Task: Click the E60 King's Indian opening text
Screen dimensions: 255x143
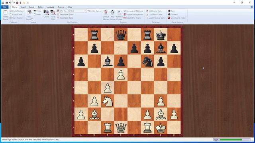Action: (x=31, y=139)
